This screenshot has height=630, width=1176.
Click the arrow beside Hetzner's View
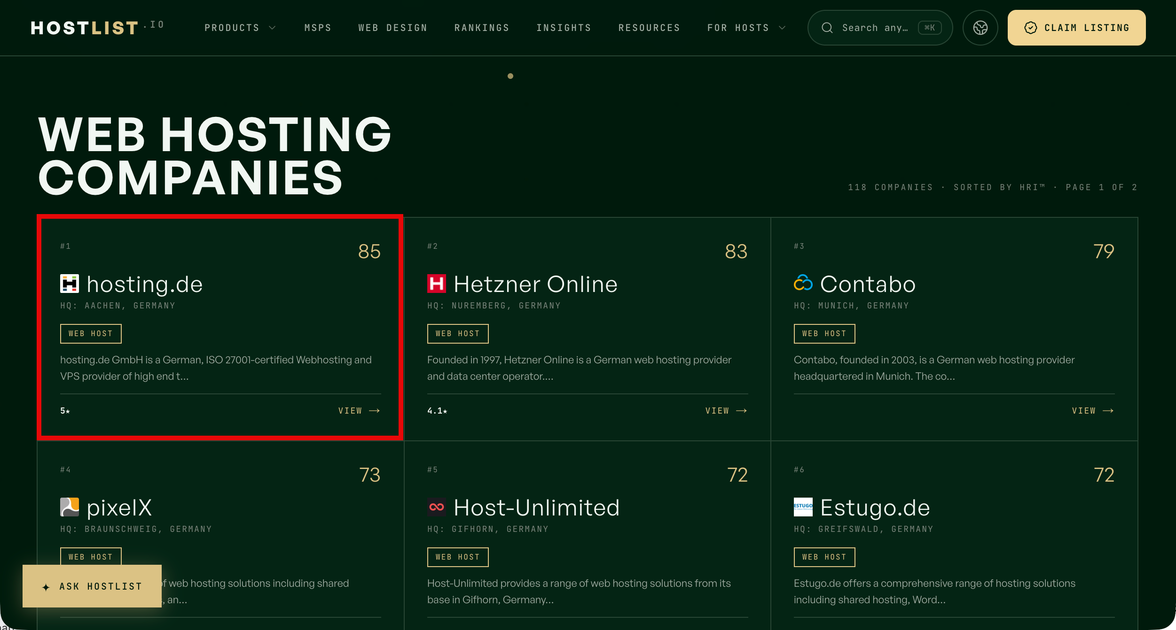pos(742,411)
